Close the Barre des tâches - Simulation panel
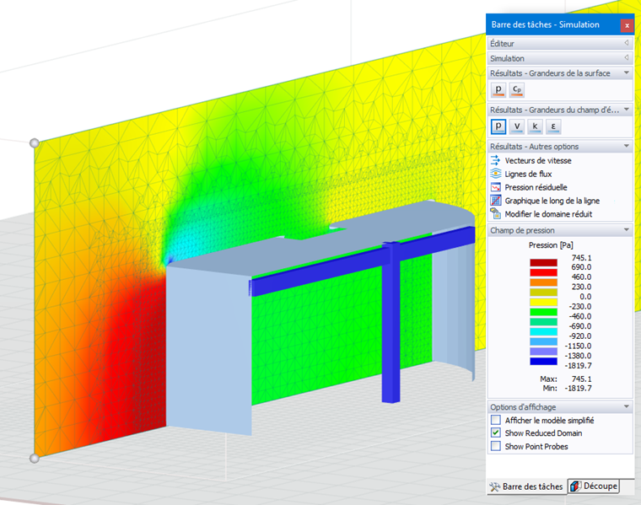This screenshot has width=641, height=505. [627, 25]
